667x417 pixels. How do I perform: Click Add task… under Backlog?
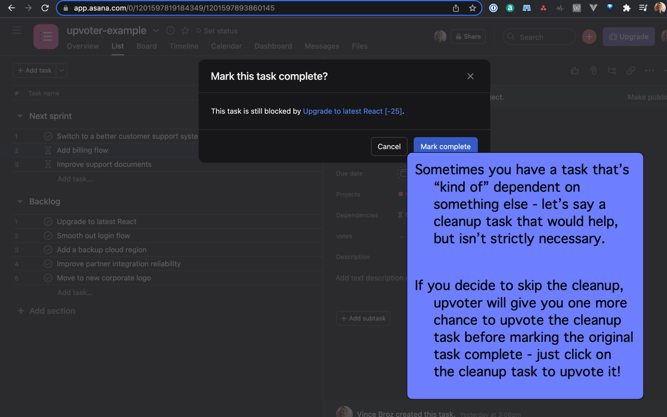[75, 292]
